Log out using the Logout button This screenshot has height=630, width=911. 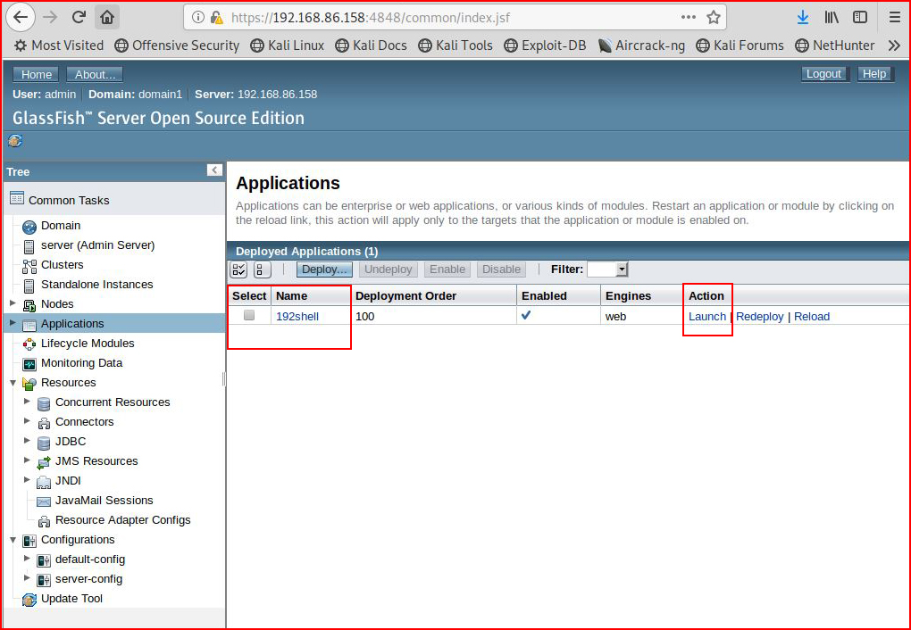[x=823, y=74]
